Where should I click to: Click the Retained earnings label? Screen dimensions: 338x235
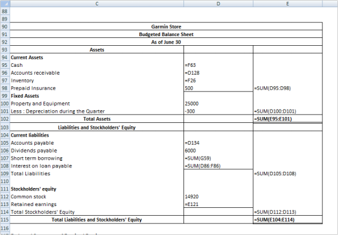coord(34,204)
